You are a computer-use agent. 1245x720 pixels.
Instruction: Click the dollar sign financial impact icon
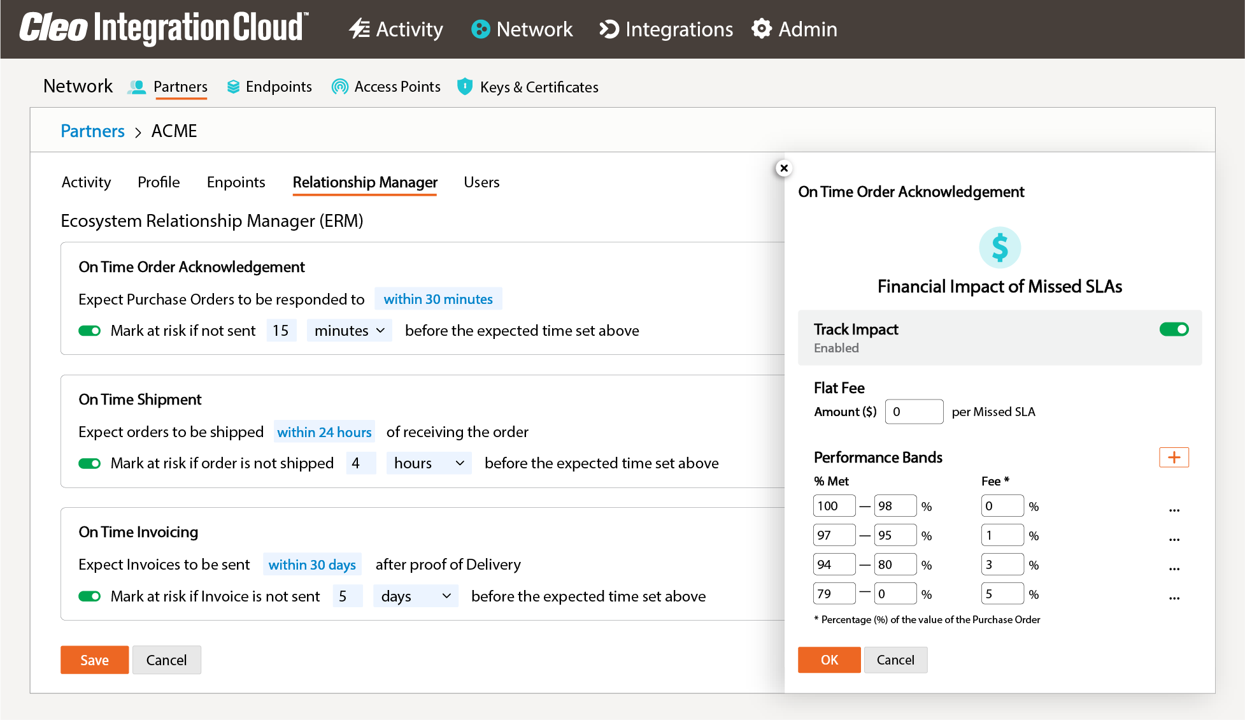[1000, 247]
